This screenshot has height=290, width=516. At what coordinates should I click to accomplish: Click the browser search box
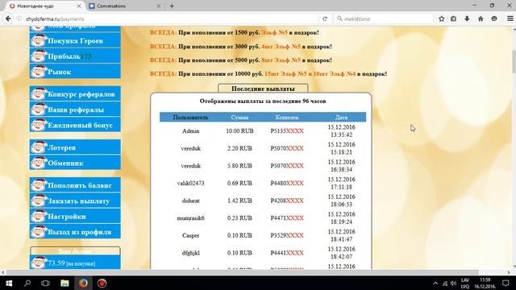coord(384,19)
